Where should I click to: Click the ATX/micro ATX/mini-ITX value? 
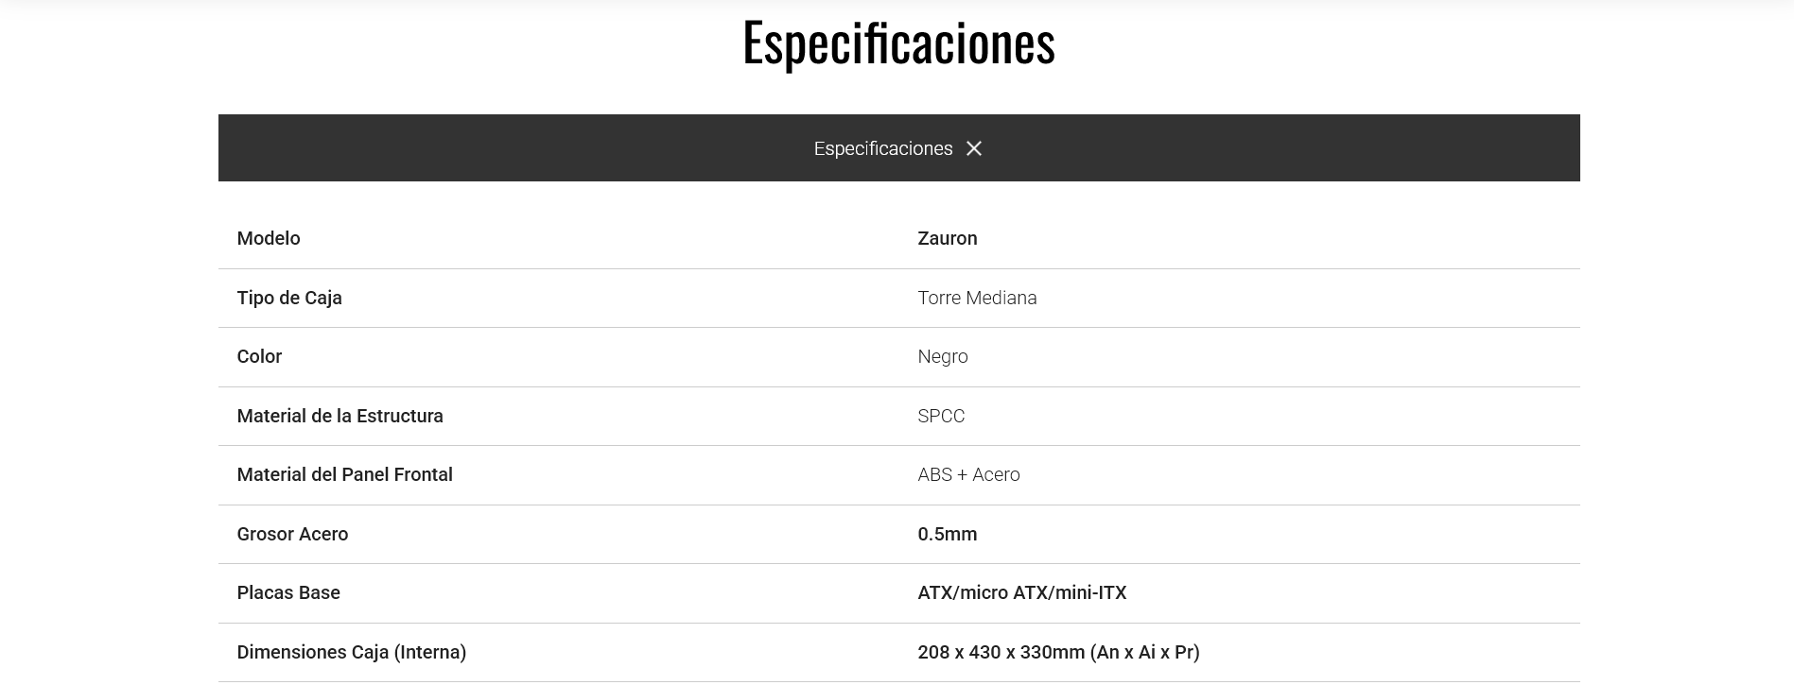point(1022,592)
